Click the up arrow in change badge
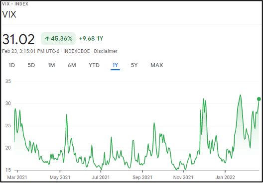This screenshot has width=263, height=183. [47, 39]
